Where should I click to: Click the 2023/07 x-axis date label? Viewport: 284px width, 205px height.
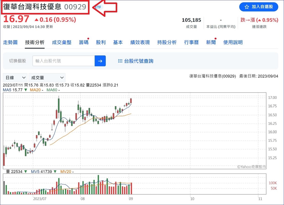click(x=40, y=199)
